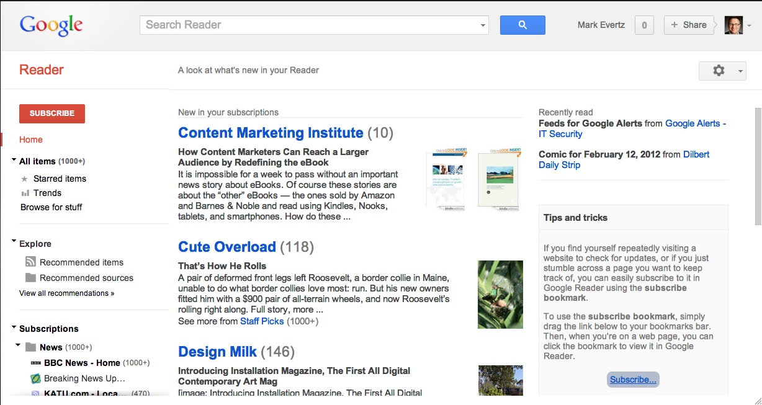Screen dimensions: 762x405
Task: Click the Cute Overload article thumbnail
Action: tap(500, 295)
